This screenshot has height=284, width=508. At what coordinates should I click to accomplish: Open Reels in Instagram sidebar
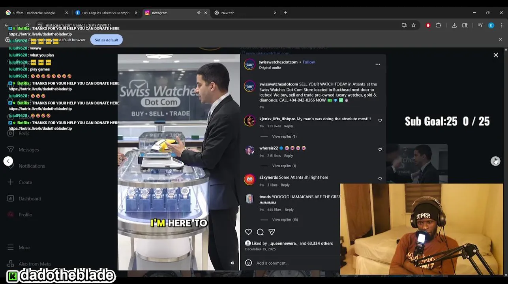[x=19, y=134]
